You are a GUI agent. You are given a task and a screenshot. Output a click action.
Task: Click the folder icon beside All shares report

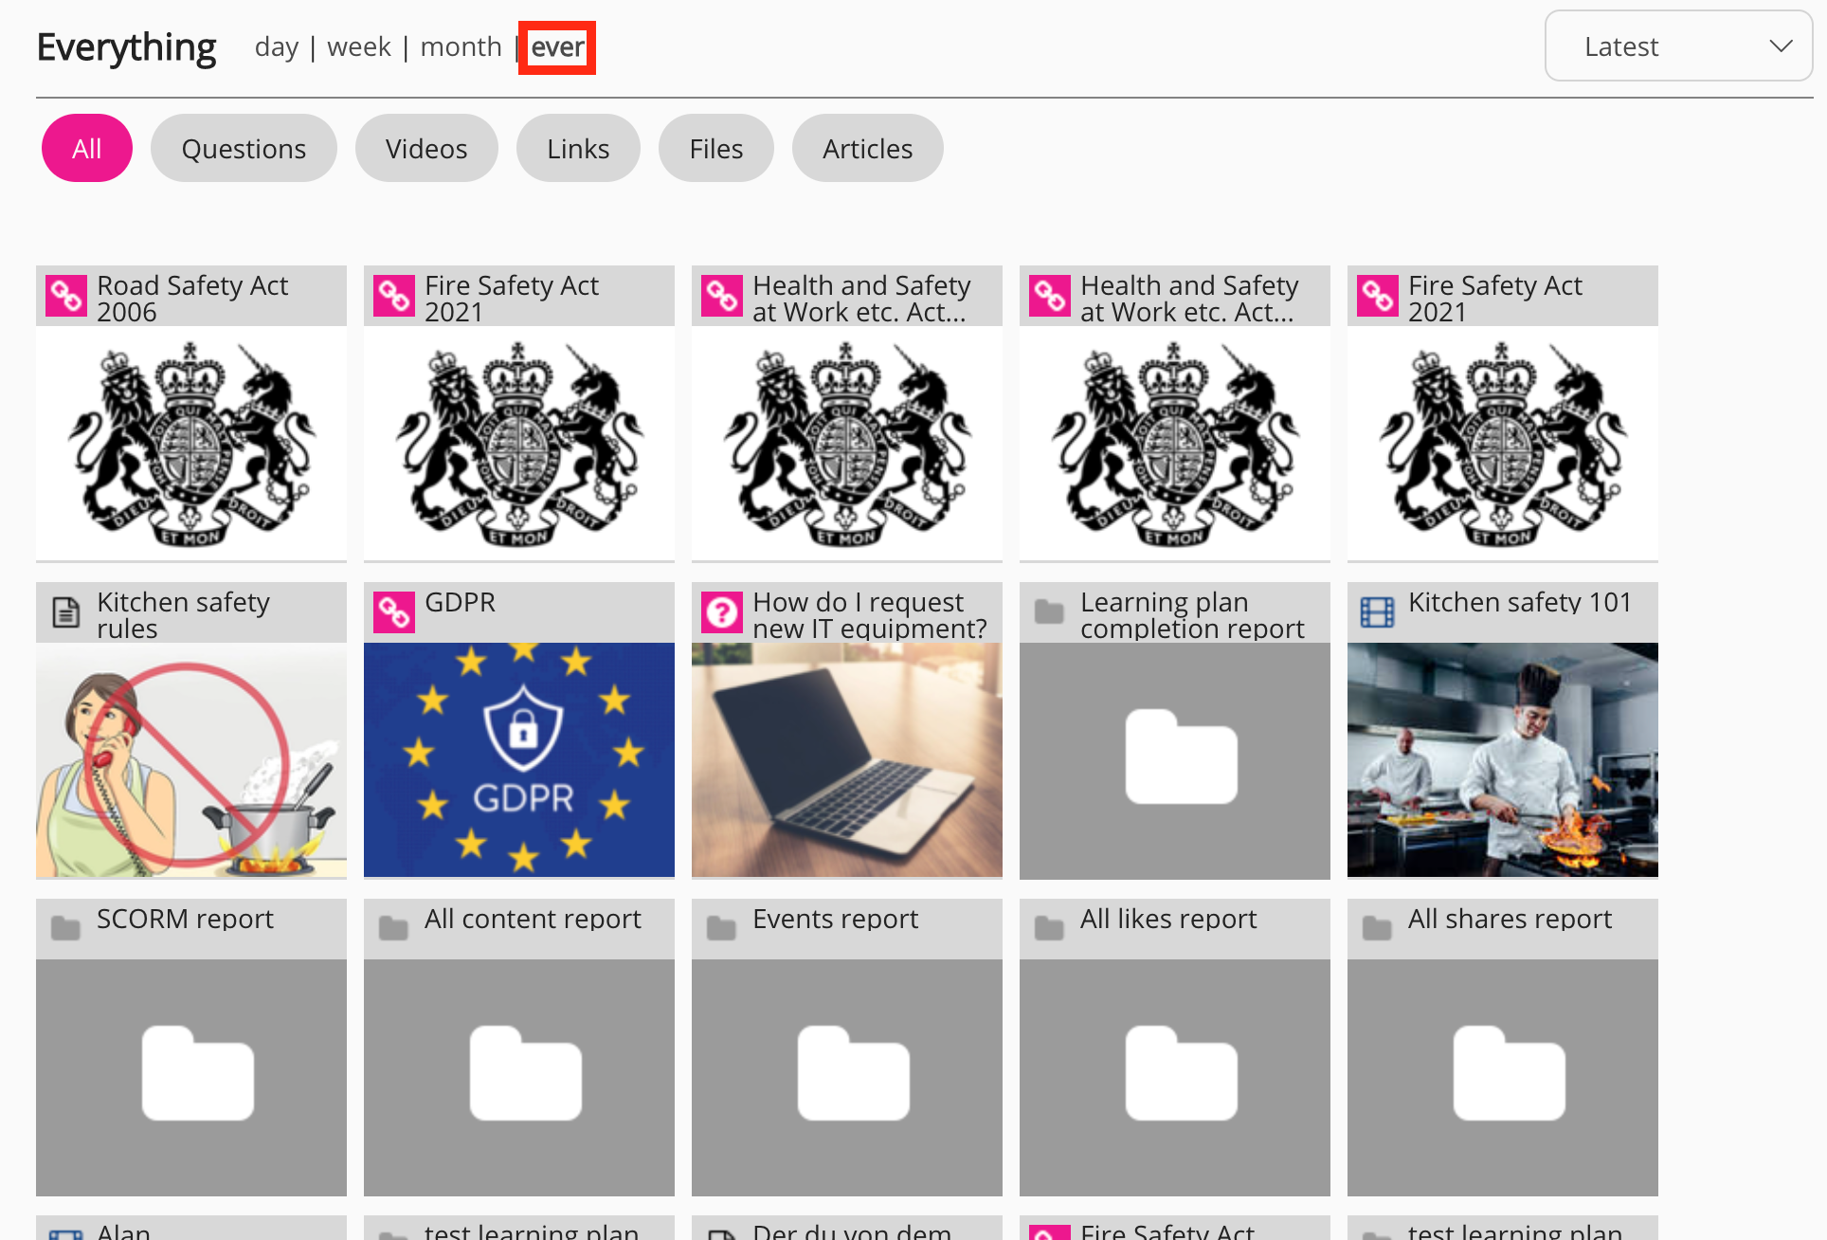(1378, 928)
